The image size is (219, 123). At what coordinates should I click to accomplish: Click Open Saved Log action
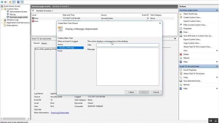tap(191, 14)
